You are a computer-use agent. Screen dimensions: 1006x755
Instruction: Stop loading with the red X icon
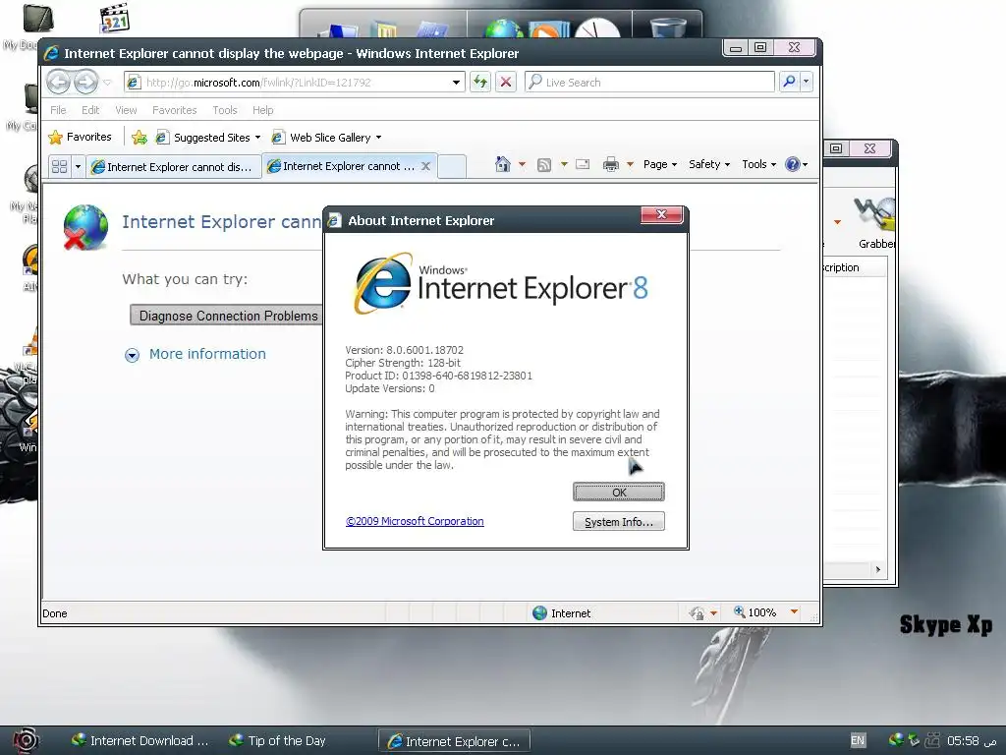pyautogui.click(x=506, y=83)
